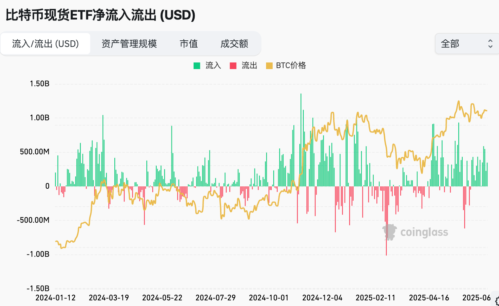499x306 pixels.
Task: Click the 成交额 tab button
Action: (234, 43)
